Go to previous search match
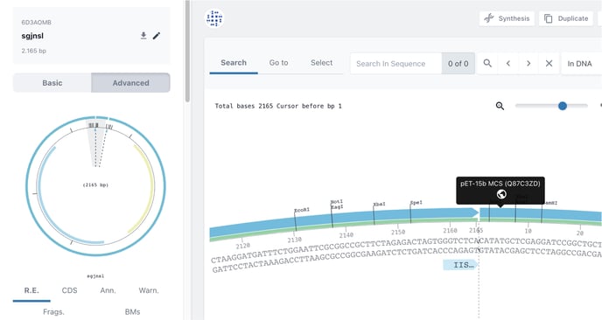The width and height of the screenshot is (602, 320). (507, 63)
